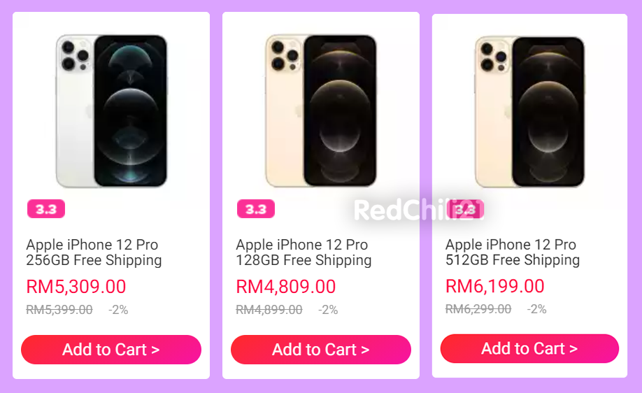Viewport: 642px width, 393px height.
Task: Click the RedChili21 watermark text
Action: click(418, 210)
